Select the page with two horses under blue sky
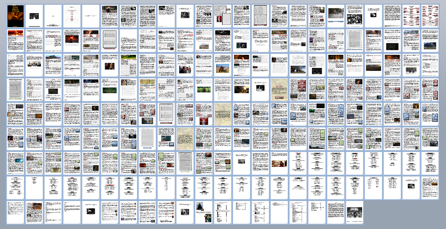This screenshot has width=446, height=229. [x=223, y=65]
